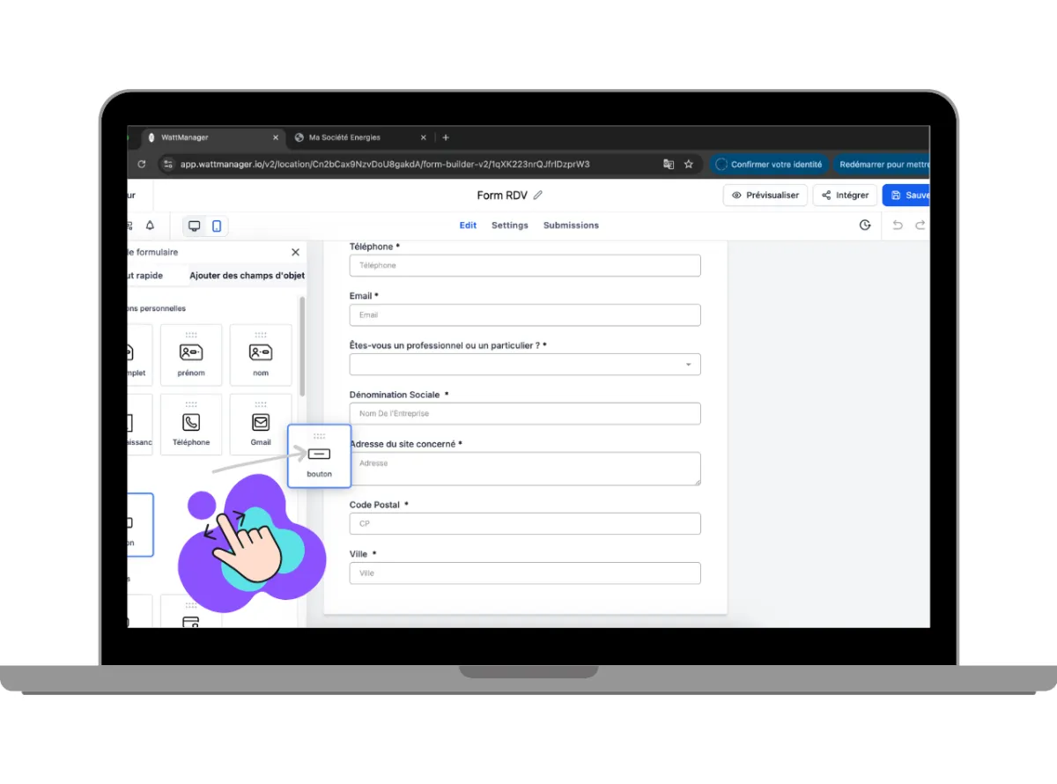
Task: Select Ajouter des champs d'objet tab
Action: (248, 276)
